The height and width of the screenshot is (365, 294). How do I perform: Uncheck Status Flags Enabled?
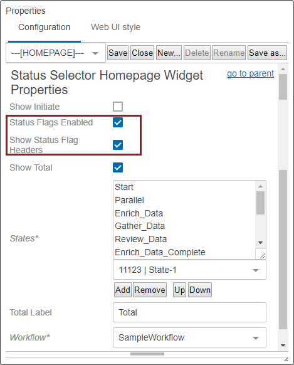click(118, 122)
